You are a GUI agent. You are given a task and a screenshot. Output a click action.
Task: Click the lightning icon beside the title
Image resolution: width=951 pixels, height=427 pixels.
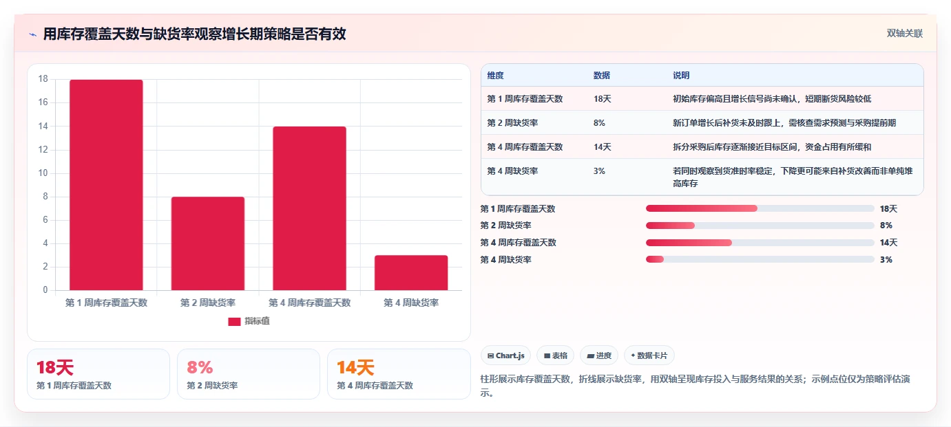32,34
